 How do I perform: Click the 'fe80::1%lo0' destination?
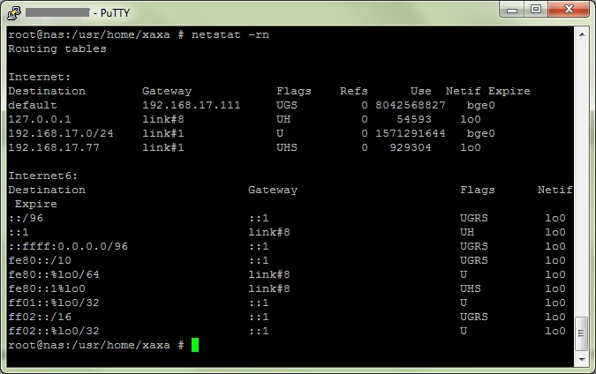[x=47, y=288]
